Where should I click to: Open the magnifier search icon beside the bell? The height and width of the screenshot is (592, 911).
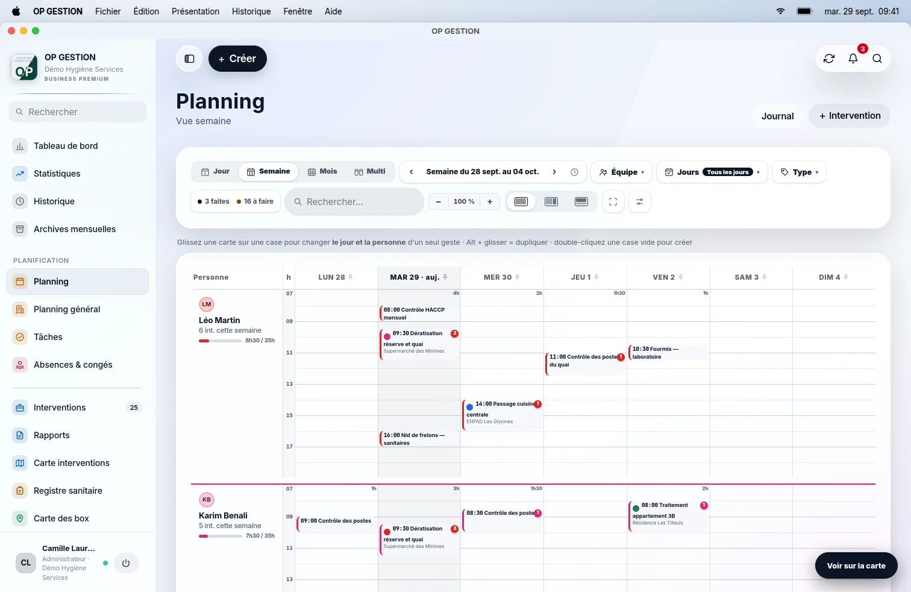pyautogui.click(x=877, y=58)
